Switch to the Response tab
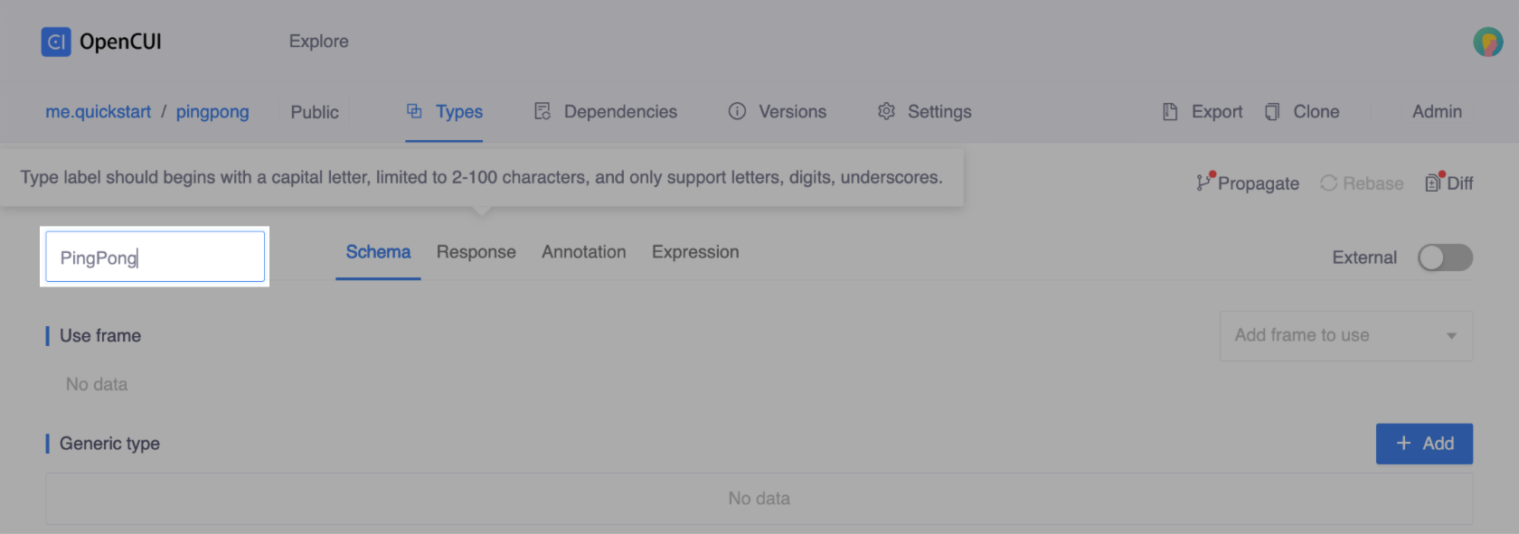Viewport: 1519px width, 534px height. point(476,252)
